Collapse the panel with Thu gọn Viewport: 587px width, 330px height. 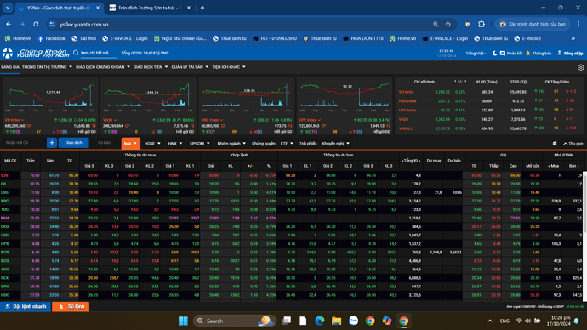click(x=573, y=143)
